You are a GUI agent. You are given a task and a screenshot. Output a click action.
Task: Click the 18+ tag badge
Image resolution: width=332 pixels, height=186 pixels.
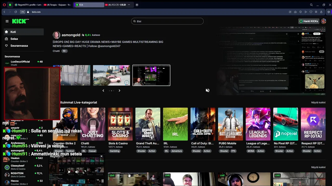point(64,51)
